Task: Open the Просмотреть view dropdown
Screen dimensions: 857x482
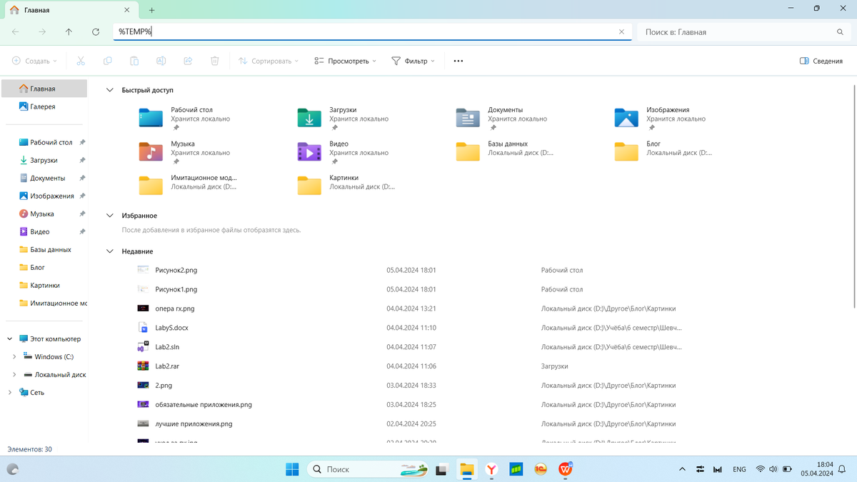Action: point(345,61)
